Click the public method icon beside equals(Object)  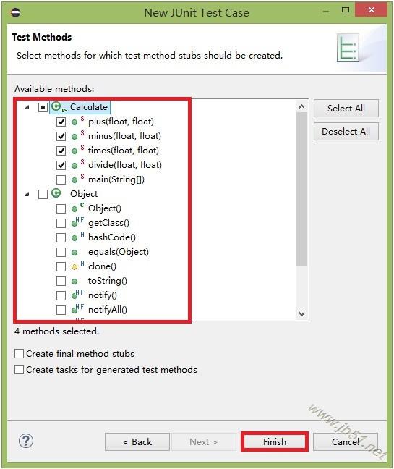[74, 253]
